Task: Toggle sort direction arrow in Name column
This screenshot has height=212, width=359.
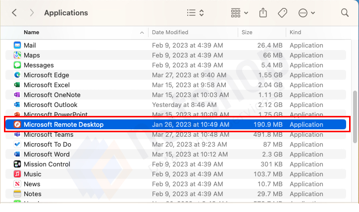Action: [142, 33]
